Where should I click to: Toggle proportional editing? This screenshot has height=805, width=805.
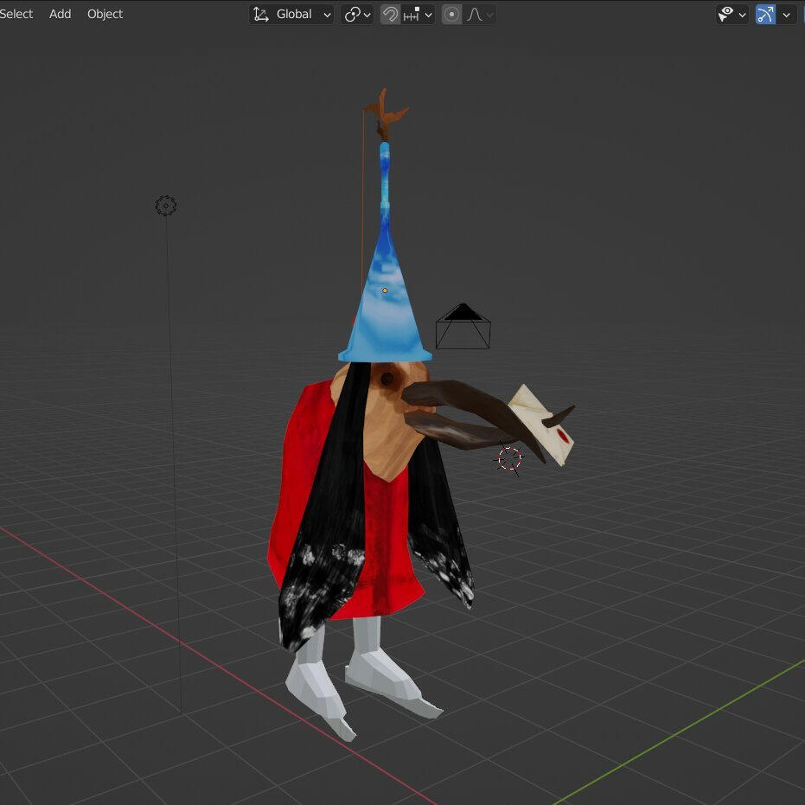tap(451, 14)
